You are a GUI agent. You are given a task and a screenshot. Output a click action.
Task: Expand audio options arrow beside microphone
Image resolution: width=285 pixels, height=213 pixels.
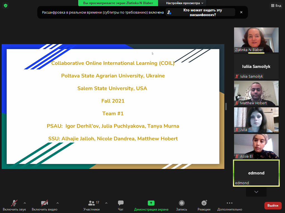point(25,203)
